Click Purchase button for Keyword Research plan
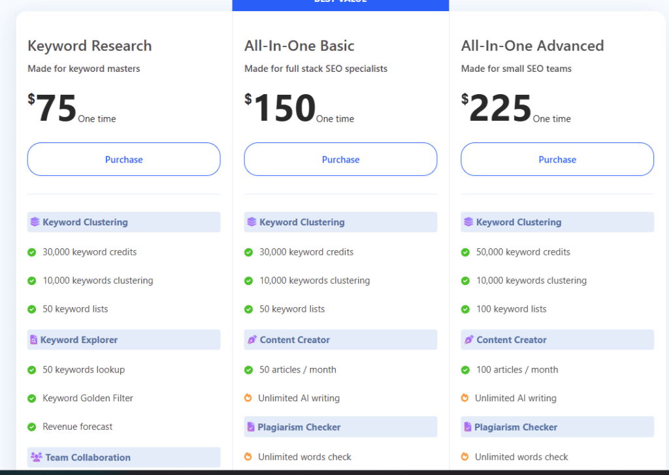Image resolution: width=669 pixels, height=475 pixels. (123, 159)
